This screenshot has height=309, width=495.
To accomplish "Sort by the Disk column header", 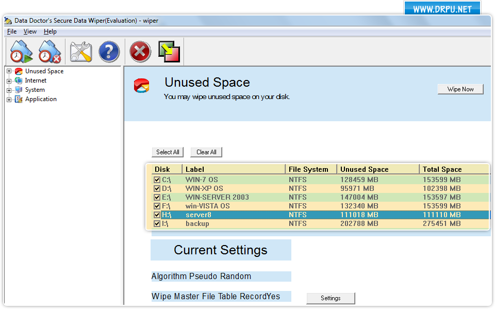I will point(167,169).
